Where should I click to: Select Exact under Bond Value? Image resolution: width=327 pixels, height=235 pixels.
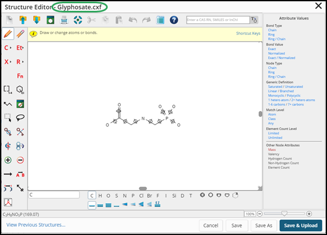point(272,49)
